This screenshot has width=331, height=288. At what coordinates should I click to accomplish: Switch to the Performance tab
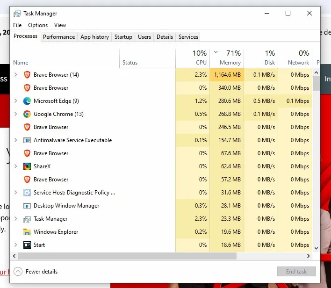59,37
